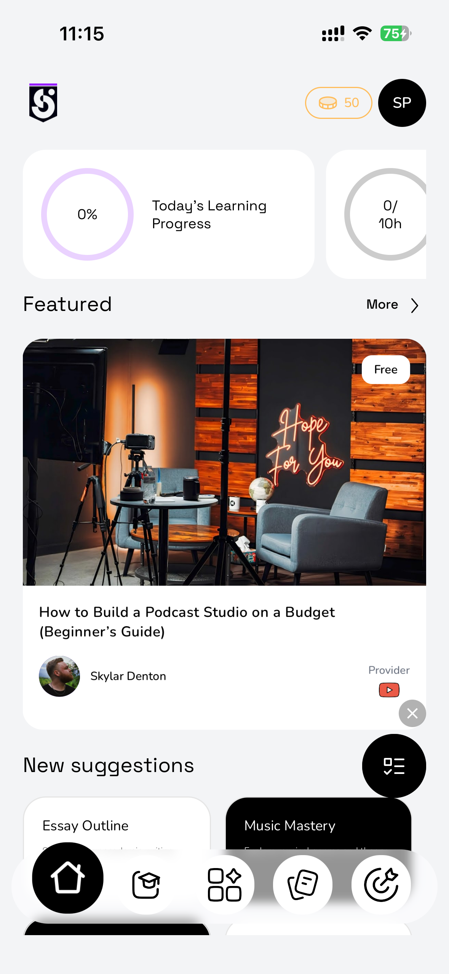Open the podcast studio course thumbnail
Screen dimensions: 449x974
pos(224,462)
